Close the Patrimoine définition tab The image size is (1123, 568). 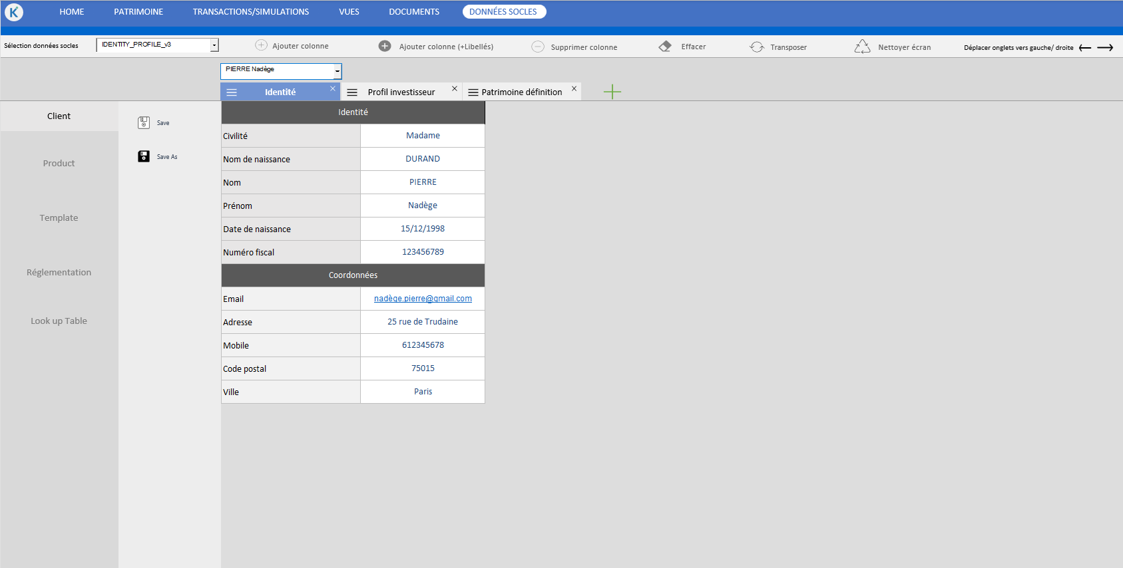pyautogui.click(x=574, y=88)
